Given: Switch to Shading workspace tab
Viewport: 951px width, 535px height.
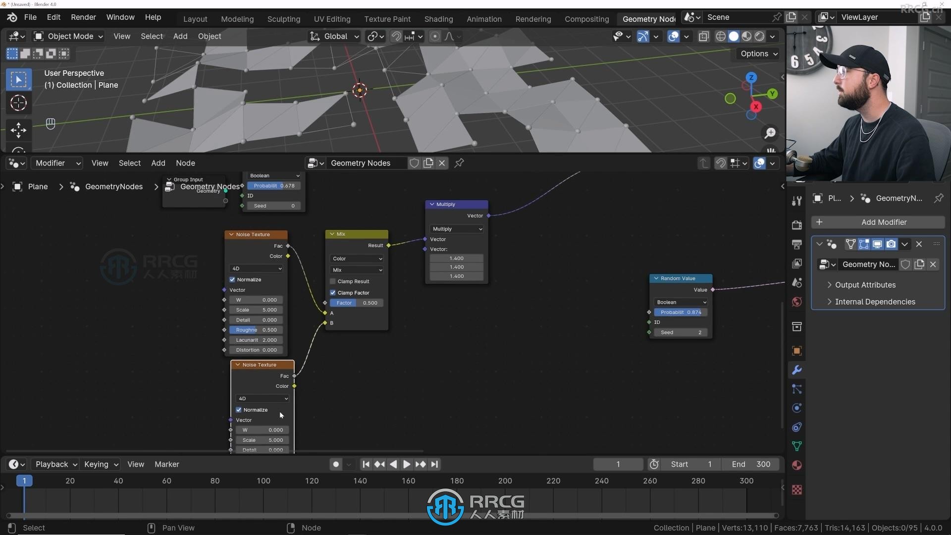Looking at the screenshot, I should (438, 19).
